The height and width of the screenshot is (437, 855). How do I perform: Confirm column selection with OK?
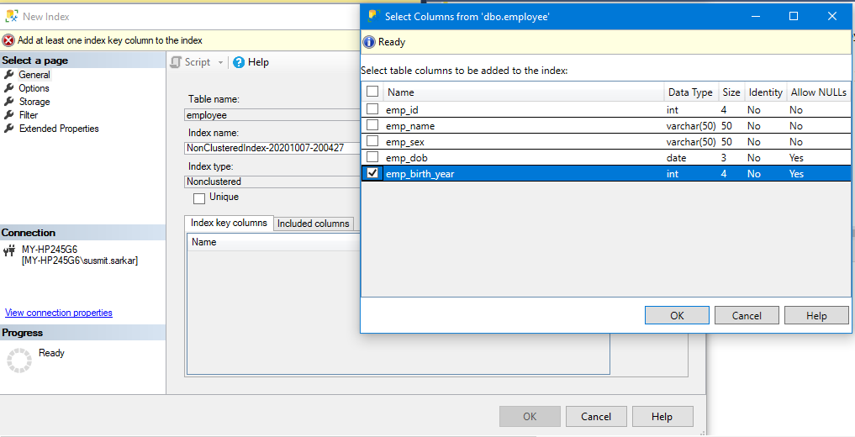pos(677,316)
